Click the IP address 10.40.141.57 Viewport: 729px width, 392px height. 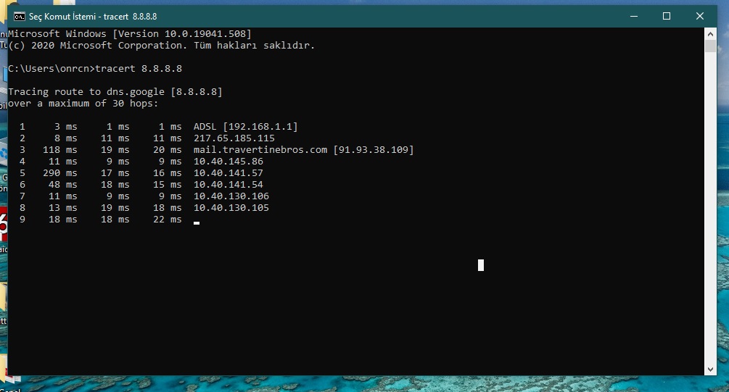228,173
